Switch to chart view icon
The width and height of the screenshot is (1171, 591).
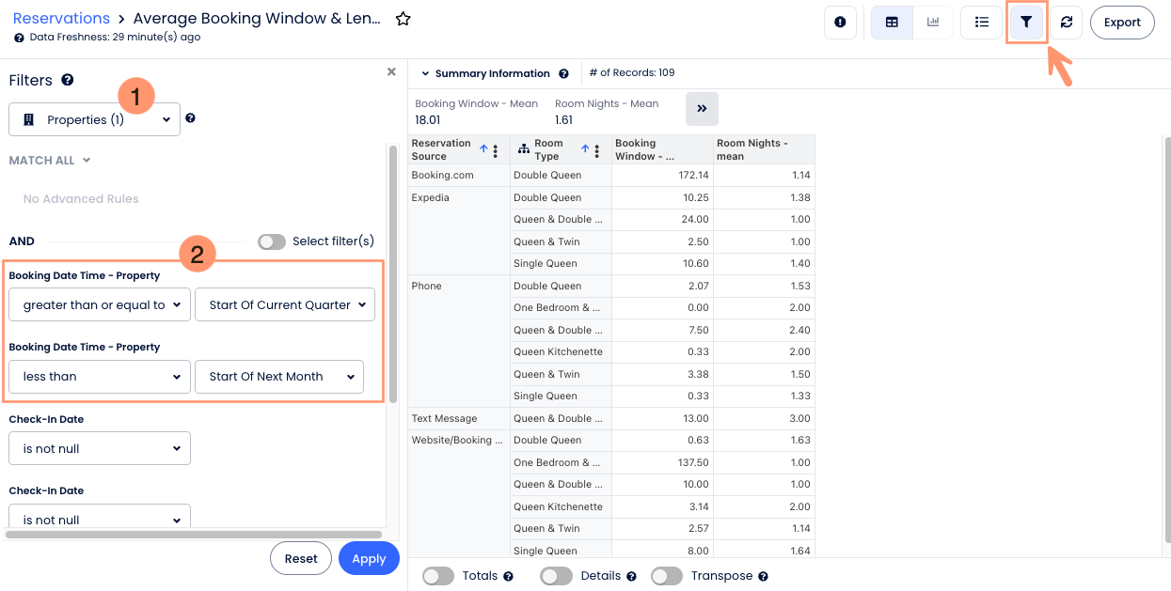coord(933,23)
